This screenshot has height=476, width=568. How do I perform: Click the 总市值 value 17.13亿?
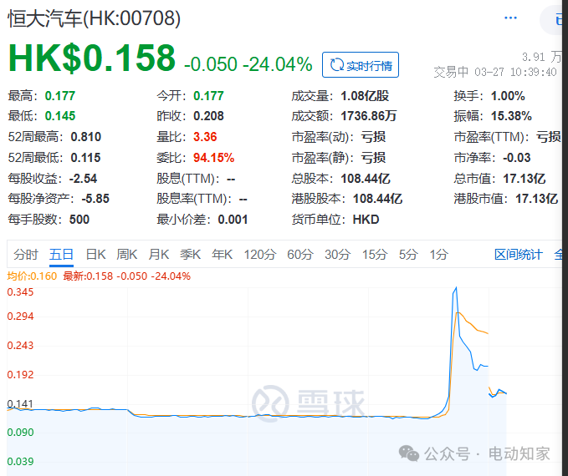[x=525, y=179]
